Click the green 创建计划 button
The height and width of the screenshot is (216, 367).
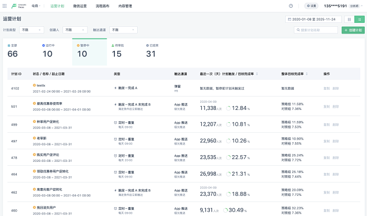click(x=353, y=30)
